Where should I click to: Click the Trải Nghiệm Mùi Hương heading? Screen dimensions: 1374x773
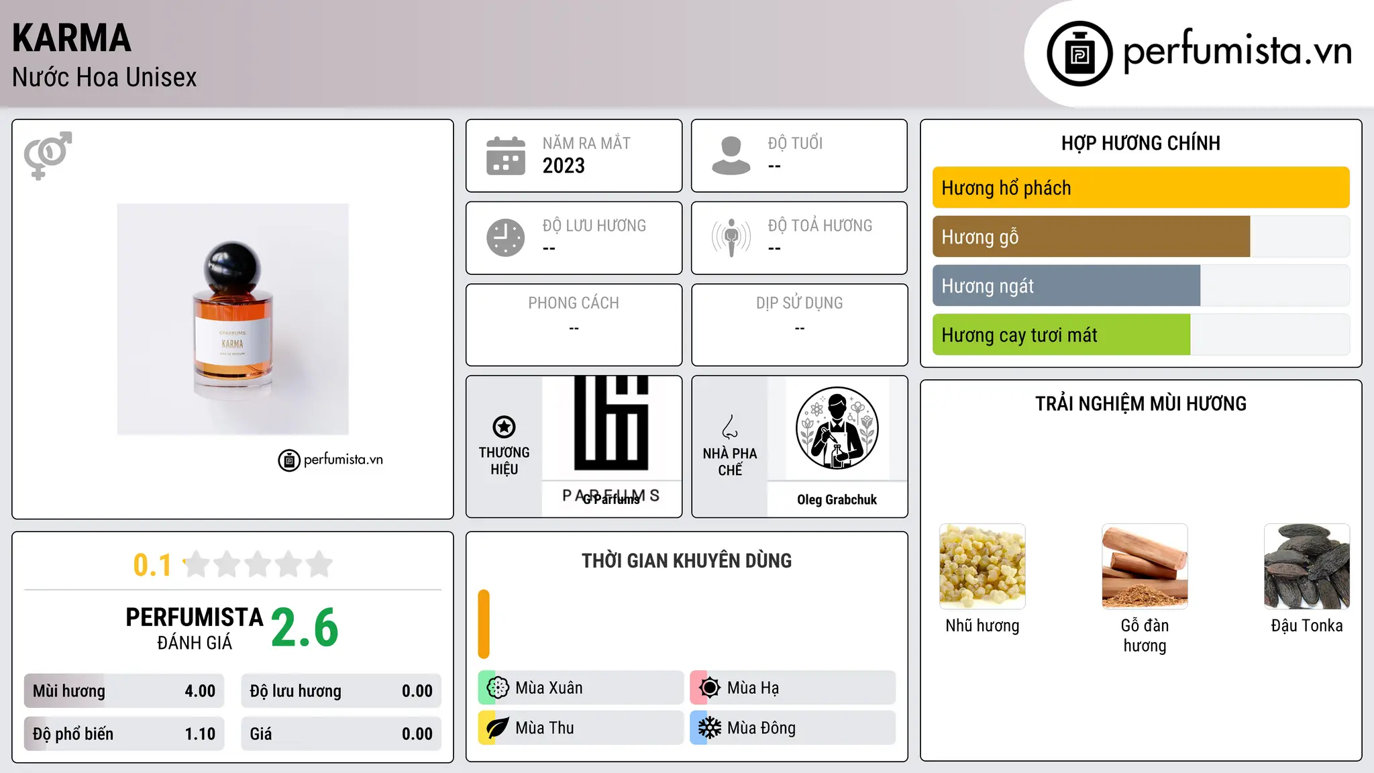coord(1141,404)
